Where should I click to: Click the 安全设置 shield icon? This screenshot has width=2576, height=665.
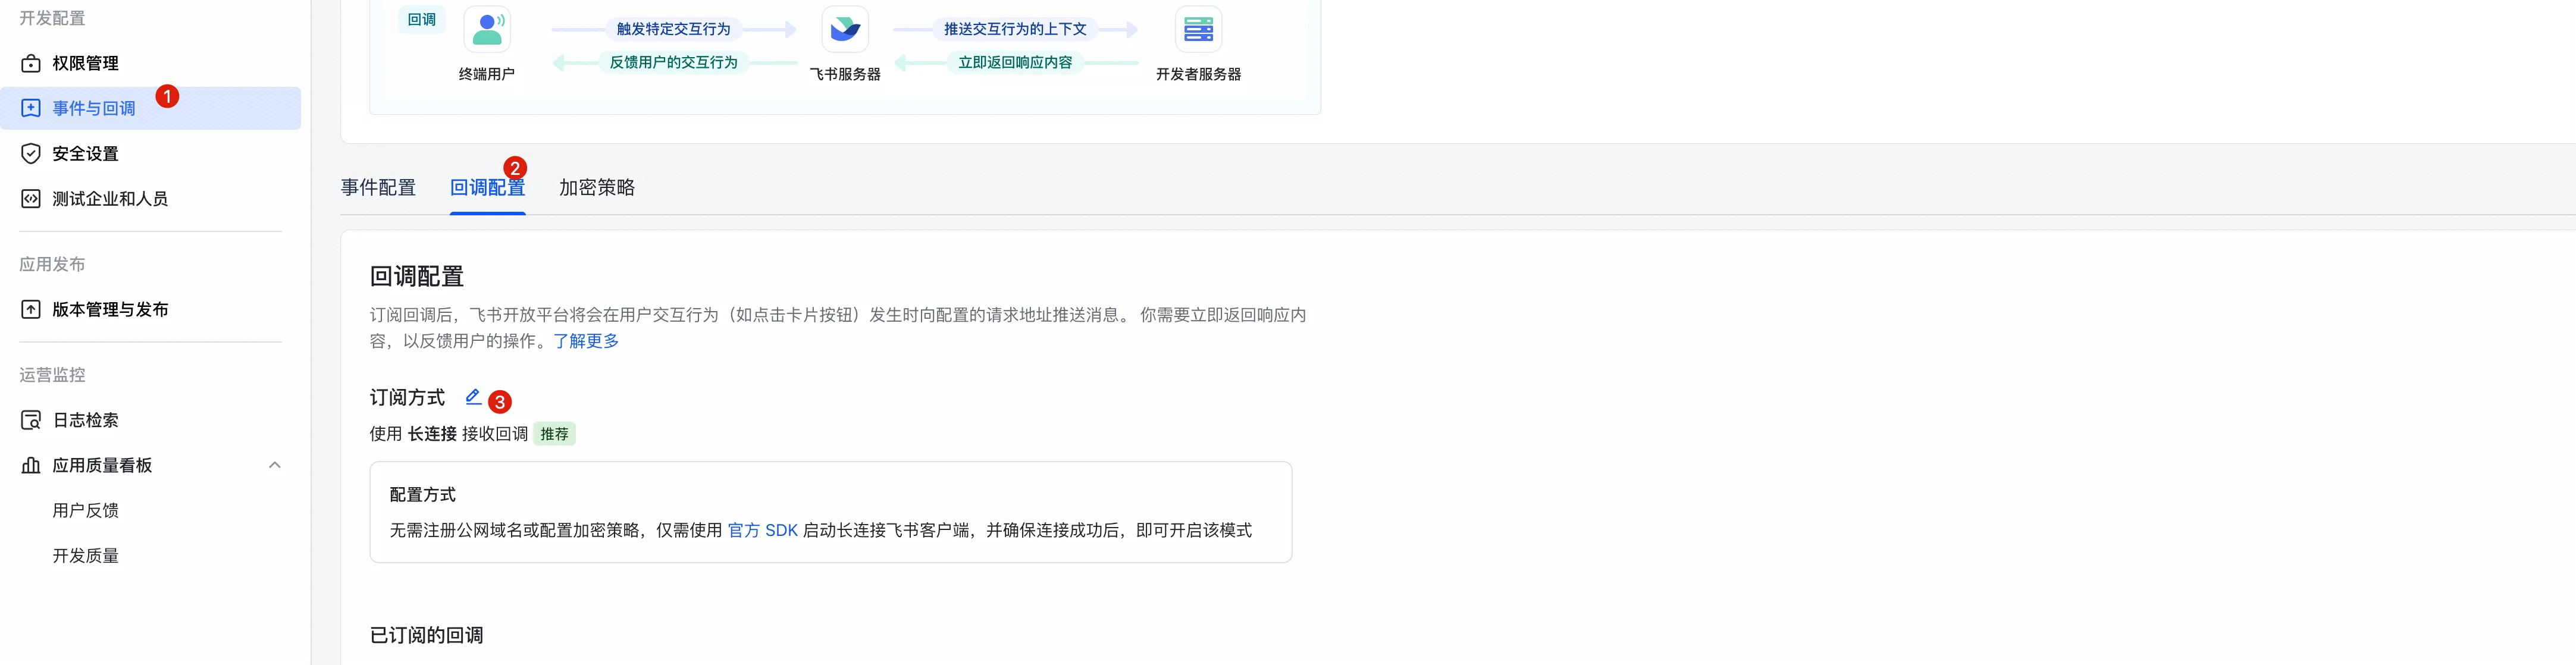tap(31, 153)
